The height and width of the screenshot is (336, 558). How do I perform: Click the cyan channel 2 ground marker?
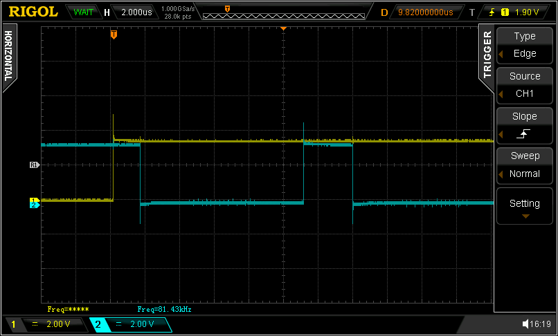[x=35, y=205]
